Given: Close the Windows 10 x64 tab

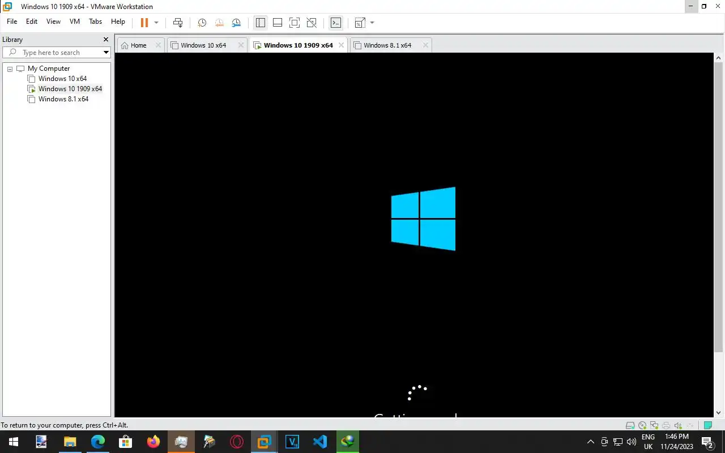Looking at the screenshot, I should [241, 45].
